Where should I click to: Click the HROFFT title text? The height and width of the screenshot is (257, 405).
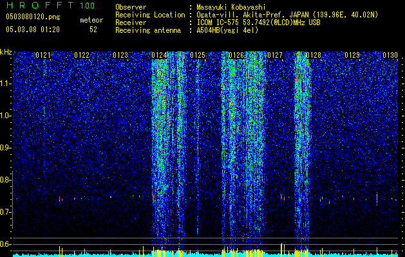pyautogui.click(x=40, y=5)
